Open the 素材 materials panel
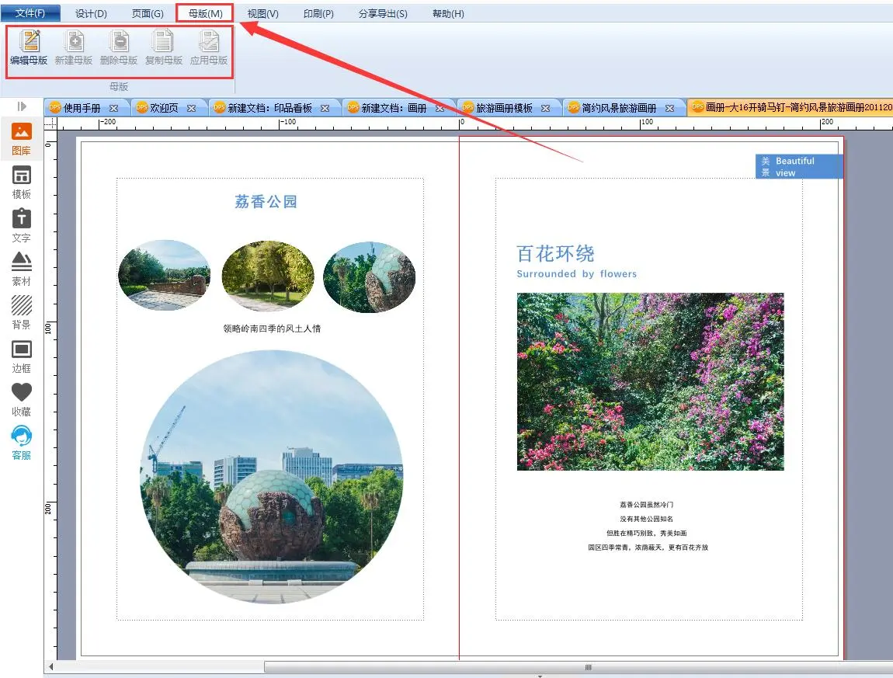 [x=22, y=269]
